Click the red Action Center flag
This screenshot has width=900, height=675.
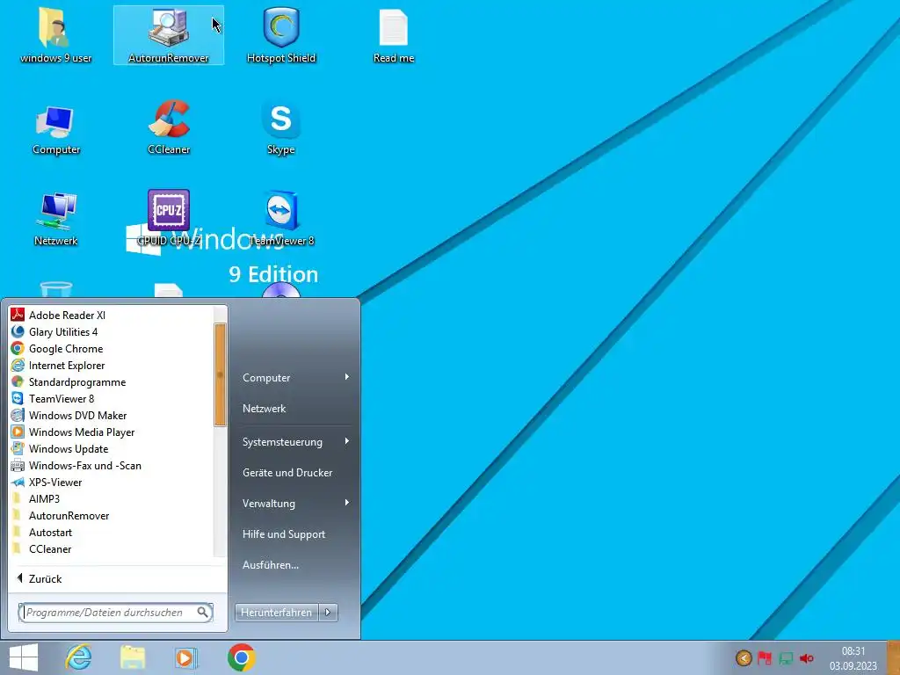(x=765, y=657)
